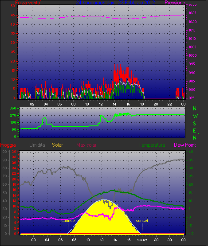This screenshot has width=208, height=246.
Task: Click '1025' on the pressure axis
Action: click(x=192, y=13)
